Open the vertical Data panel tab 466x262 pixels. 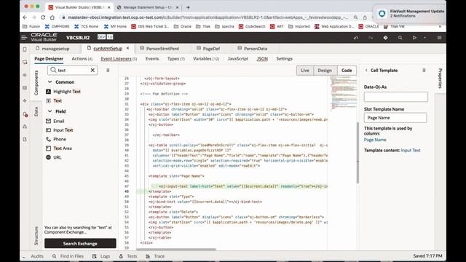36,111
